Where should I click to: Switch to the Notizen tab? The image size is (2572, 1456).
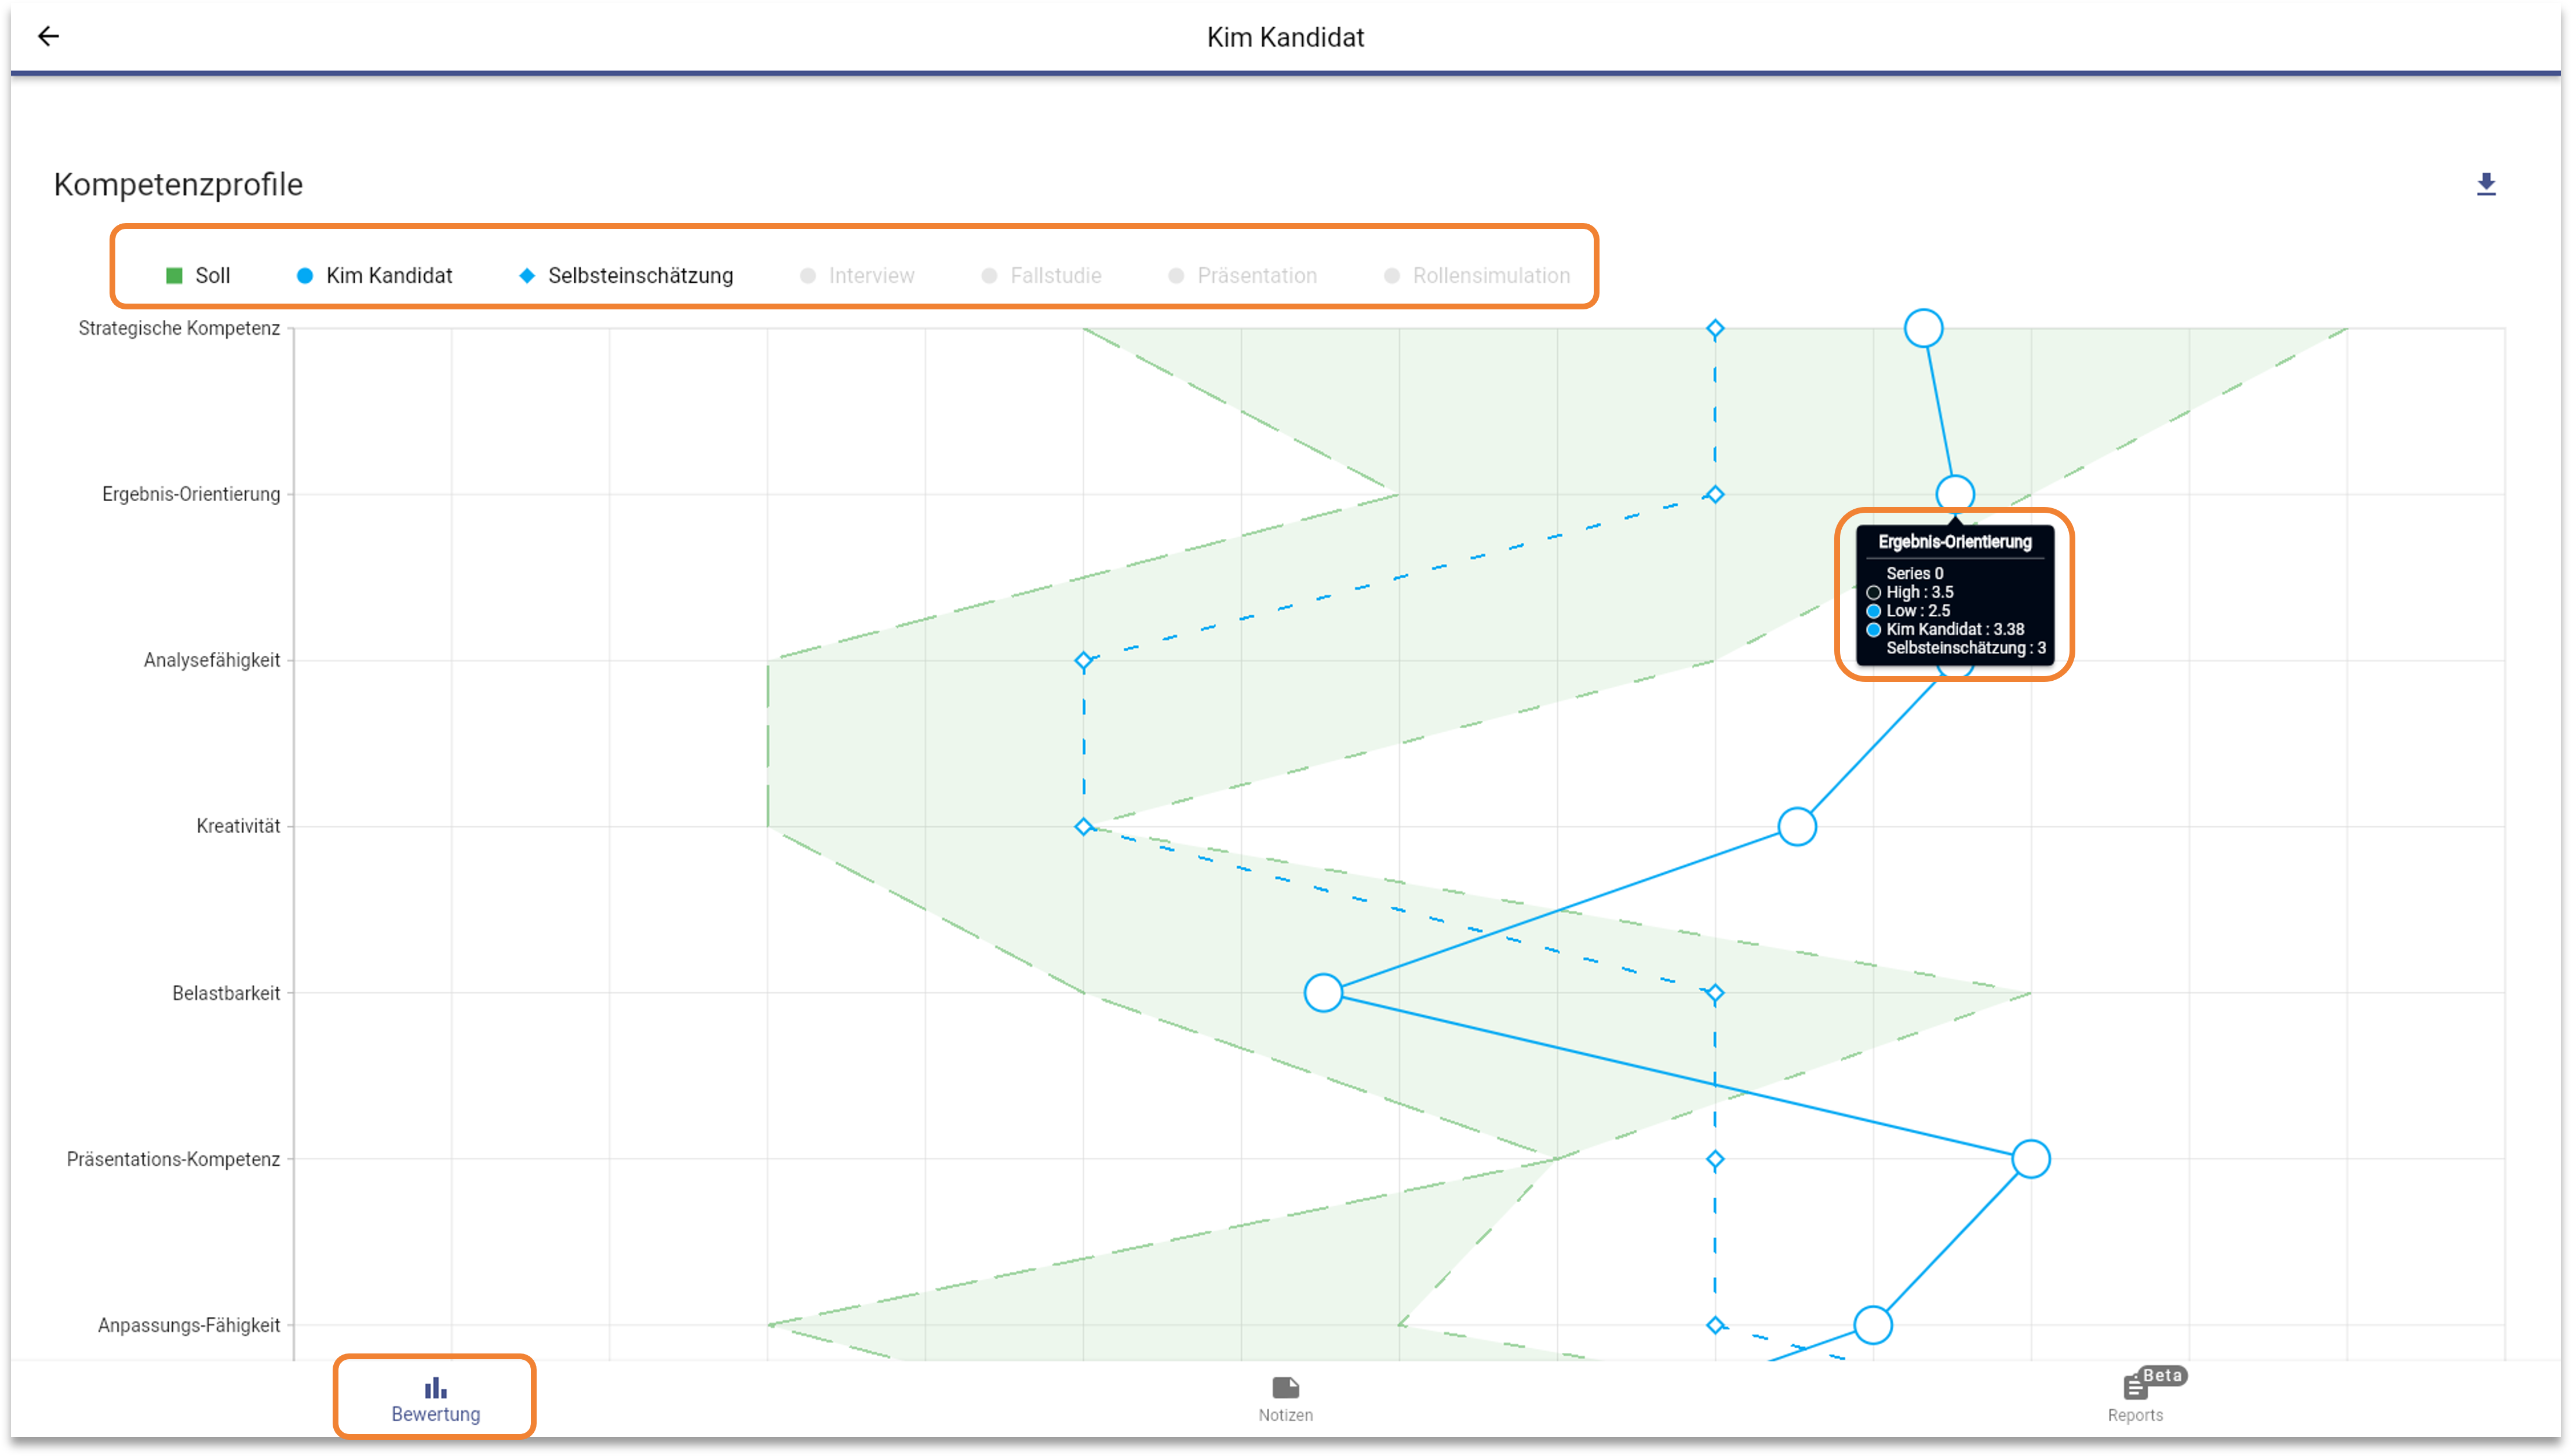[1285, 1399]
